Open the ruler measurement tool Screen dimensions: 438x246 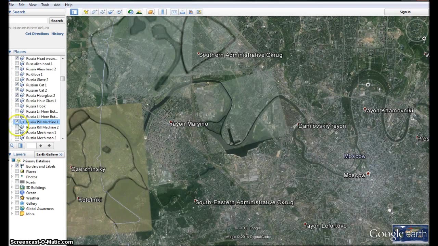[x=163, y=12]
